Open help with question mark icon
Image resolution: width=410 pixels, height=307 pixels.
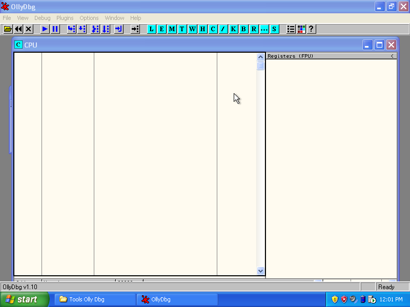click(x=311, y=29)
